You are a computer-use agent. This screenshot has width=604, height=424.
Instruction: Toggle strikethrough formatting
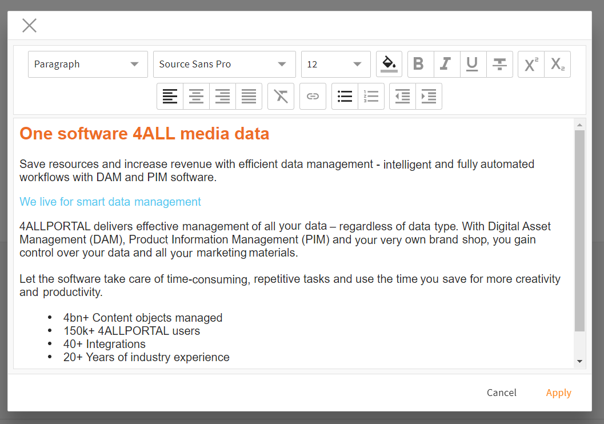click(499, 65)
